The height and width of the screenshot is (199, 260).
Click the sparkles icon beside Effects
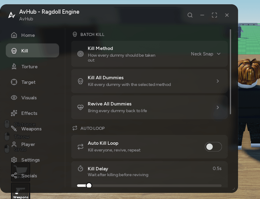[x=14, y=113]
